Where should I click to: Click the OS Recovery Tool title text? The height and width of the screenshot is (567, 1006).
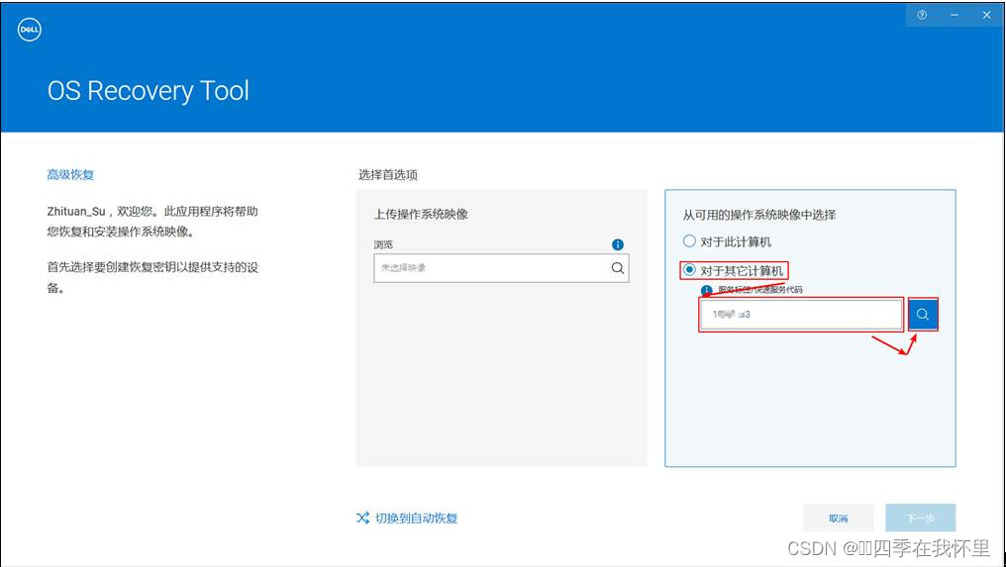[149, 91]
